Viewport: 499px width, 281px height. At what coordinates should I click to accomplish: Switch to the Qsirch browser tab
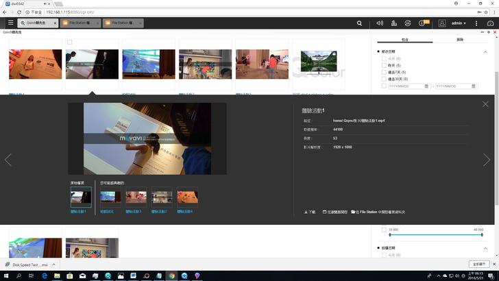[36, 23]
